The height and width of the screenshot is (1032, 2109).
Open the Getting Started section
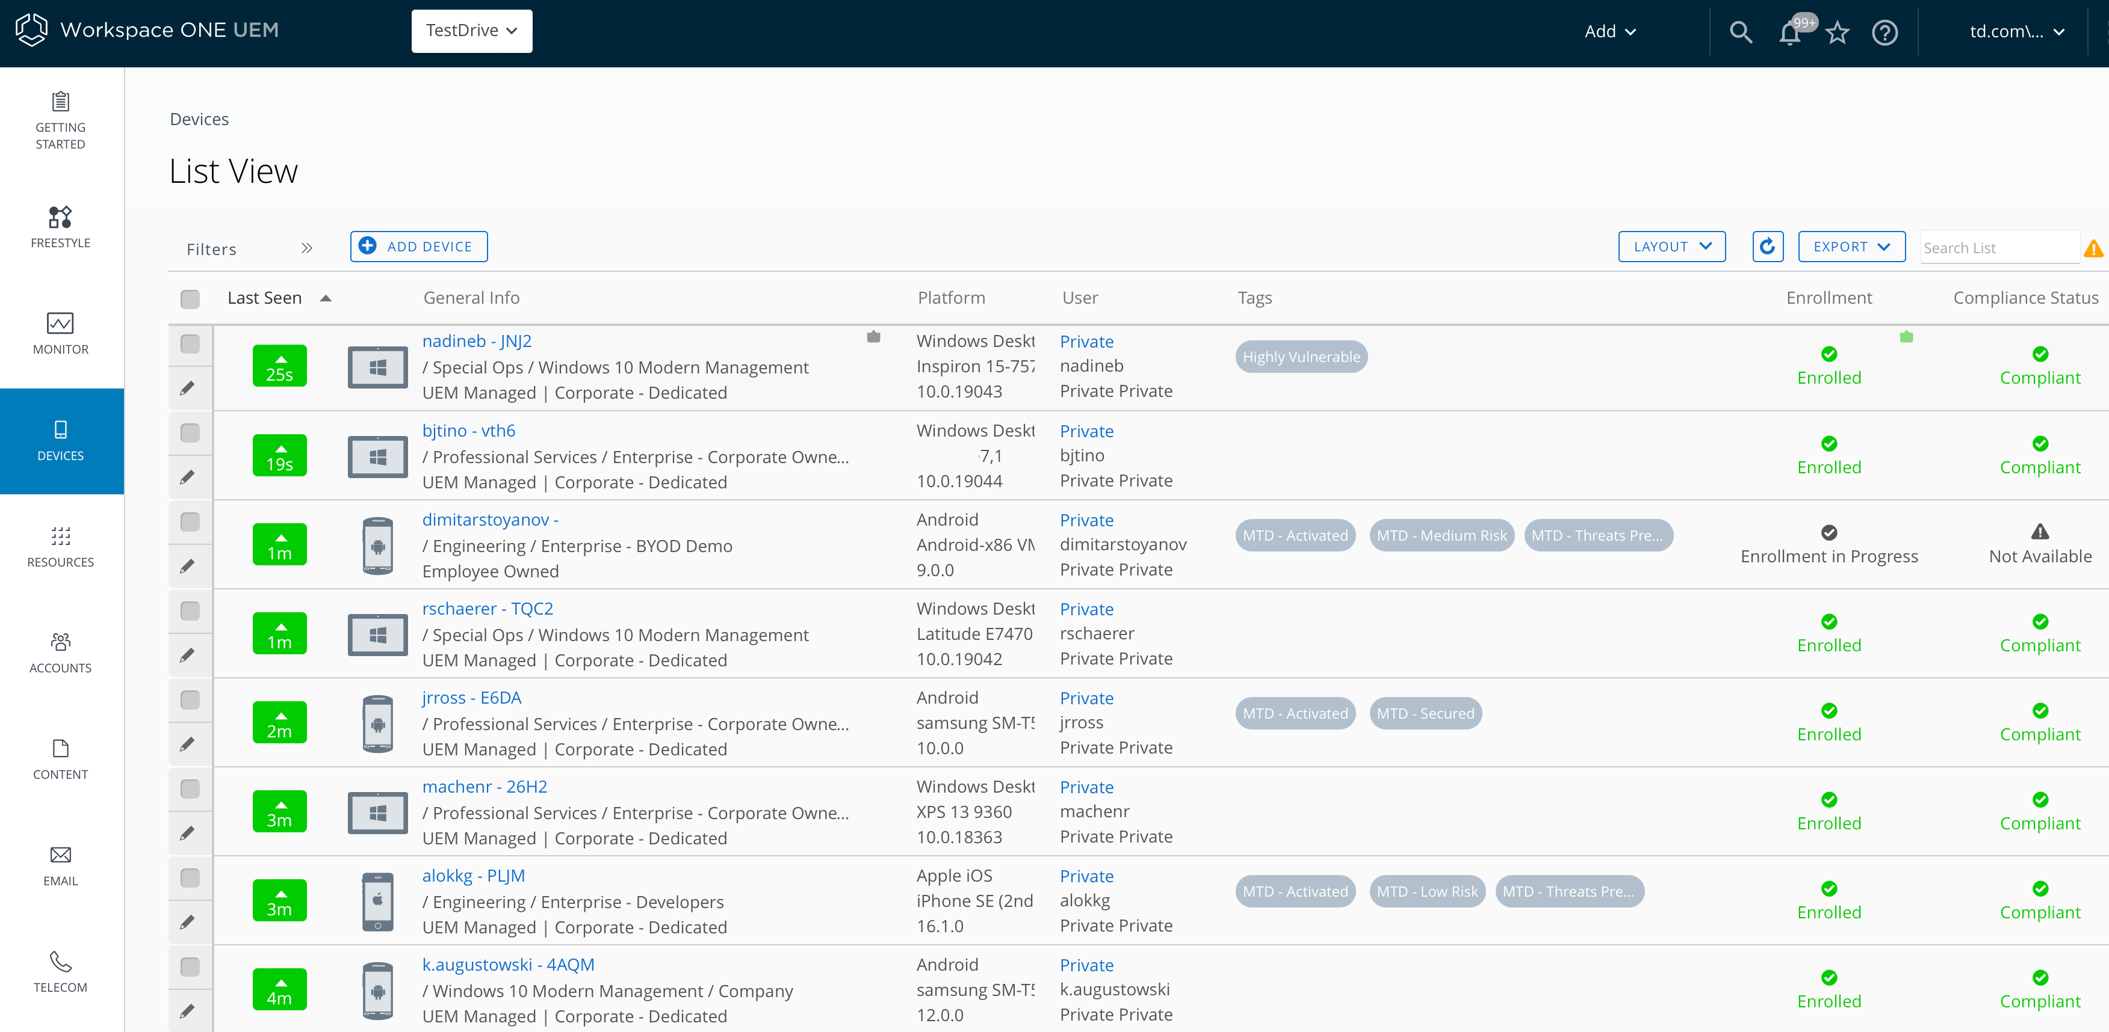61,121
